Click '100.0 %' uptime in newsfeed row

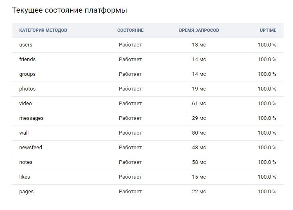coord(267,147)
